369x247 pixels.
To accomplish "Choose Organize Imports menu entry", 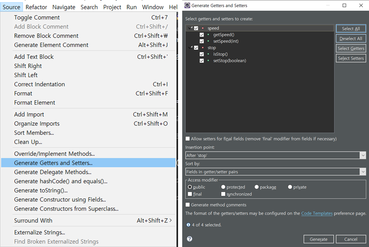I will (88, 123).
